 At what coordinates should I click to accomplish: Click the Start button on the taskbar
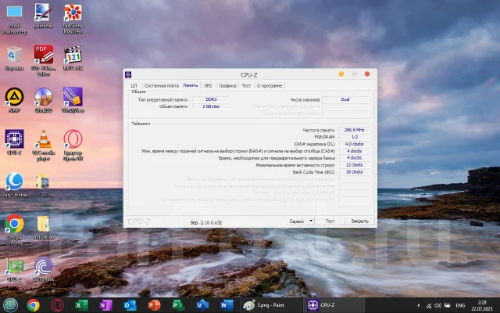[x=10, y=305]
